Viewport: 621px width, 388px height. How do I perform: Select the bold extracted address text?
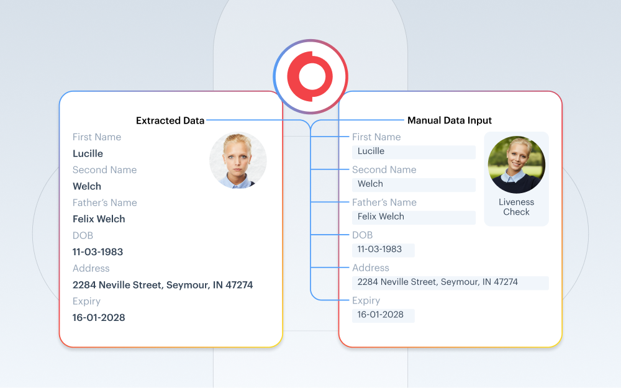[x=163, y=285]
